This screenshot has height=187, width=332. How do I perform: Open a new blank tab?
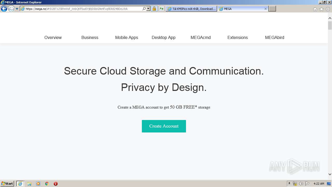[x=272, y=9]
